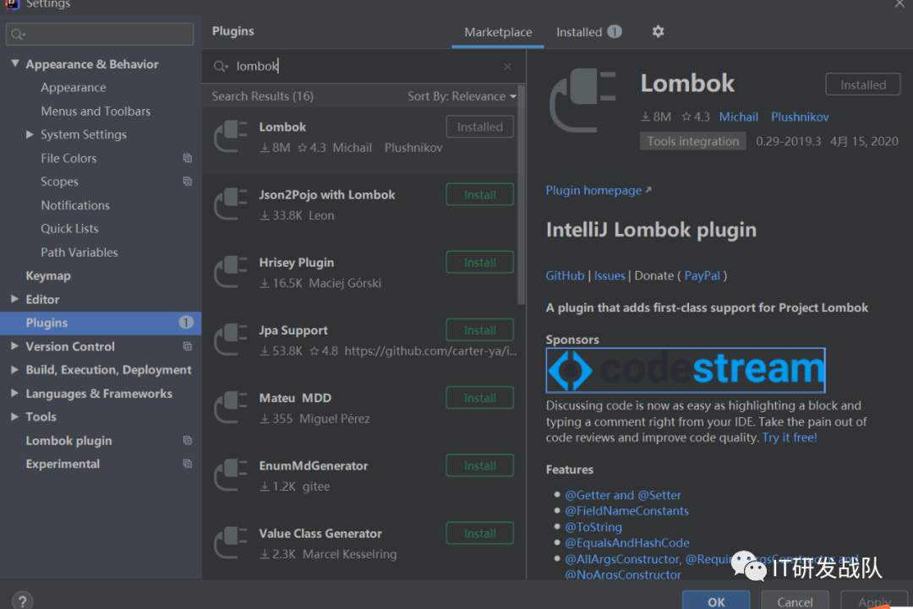
Task: Click the CodeStream sponsor banner
Action: 686,370
